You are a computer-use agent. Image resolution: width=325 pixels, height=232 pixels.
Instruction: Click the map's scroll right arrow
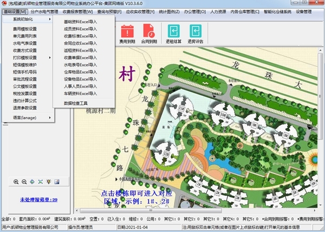pos(315,210)
